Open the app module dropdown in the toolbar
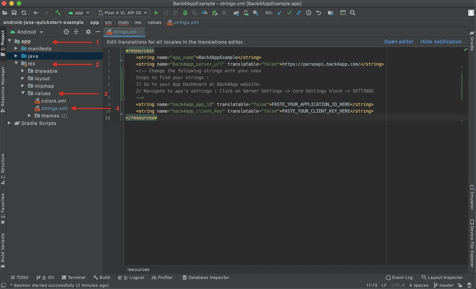 coord(78,12)
